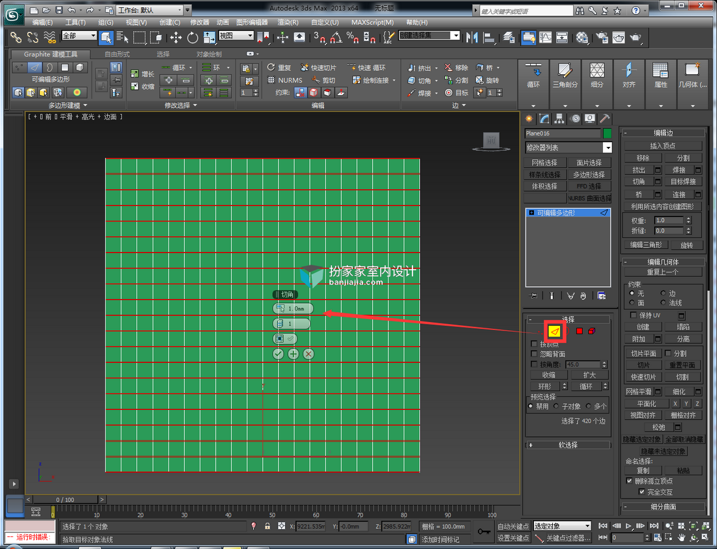Toggle Delete Isolated Vertices checkbox
The height and width of the screenshot is (549, 717).
[x=629, y=481]
